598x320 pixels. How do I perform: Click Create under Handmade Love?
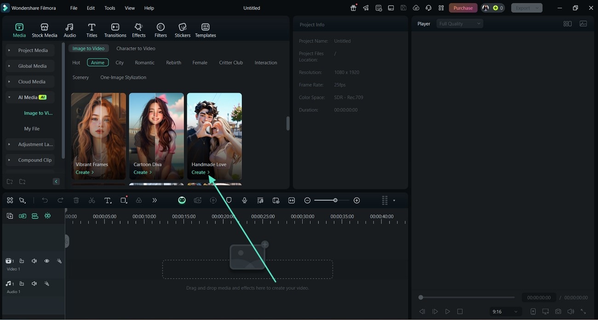tap(200, 172)
